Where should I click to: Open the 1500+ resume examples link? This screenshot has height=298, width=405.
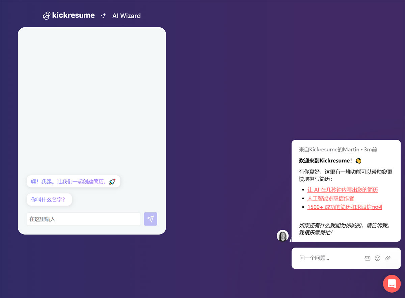[x=344, y=207]
